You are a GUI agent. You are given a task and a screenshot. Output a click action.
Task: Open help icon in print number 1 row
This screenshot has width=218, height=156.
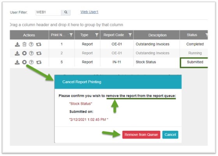(x=31, y=44)
